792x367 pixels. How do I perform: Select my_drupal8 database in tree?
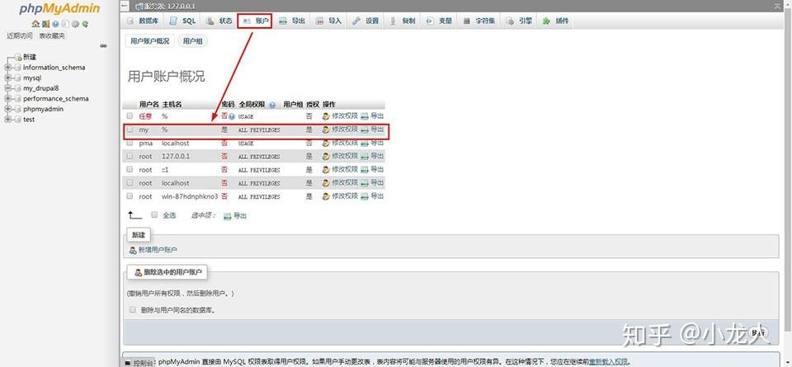41,88
